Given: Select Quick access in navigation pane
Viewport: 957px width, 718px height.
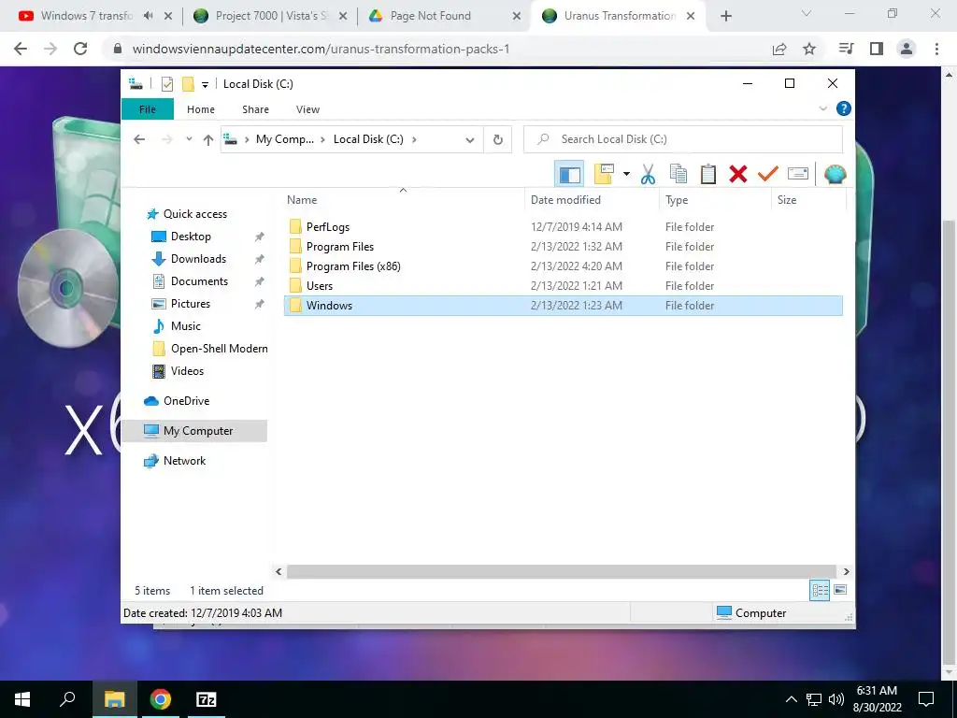Looking at the screenshot, I should tap(194, 214).
